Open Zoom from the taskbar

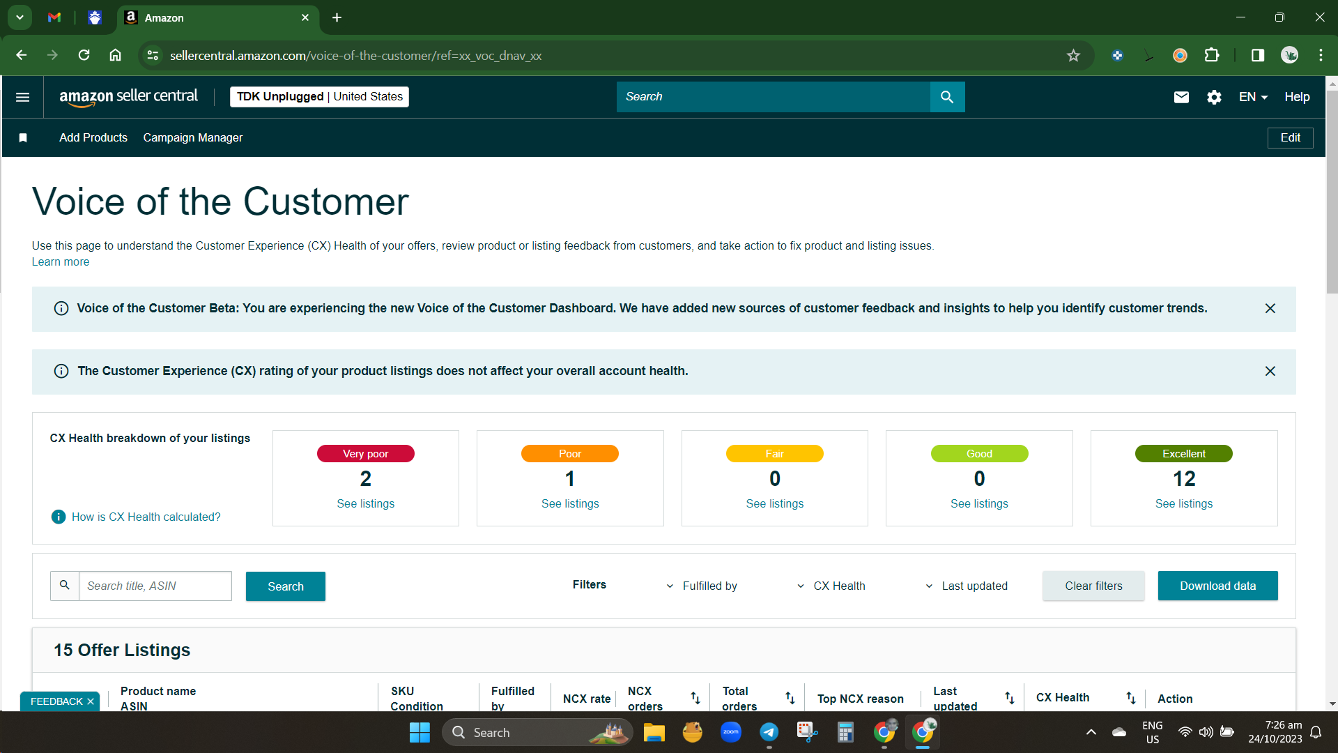coord(731,732)
